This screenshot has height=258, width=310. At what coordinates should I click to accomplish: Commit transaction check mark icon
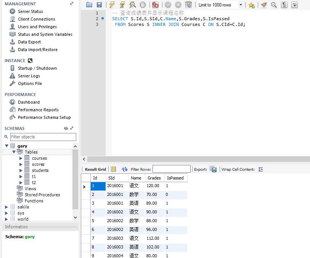point(168,5)
